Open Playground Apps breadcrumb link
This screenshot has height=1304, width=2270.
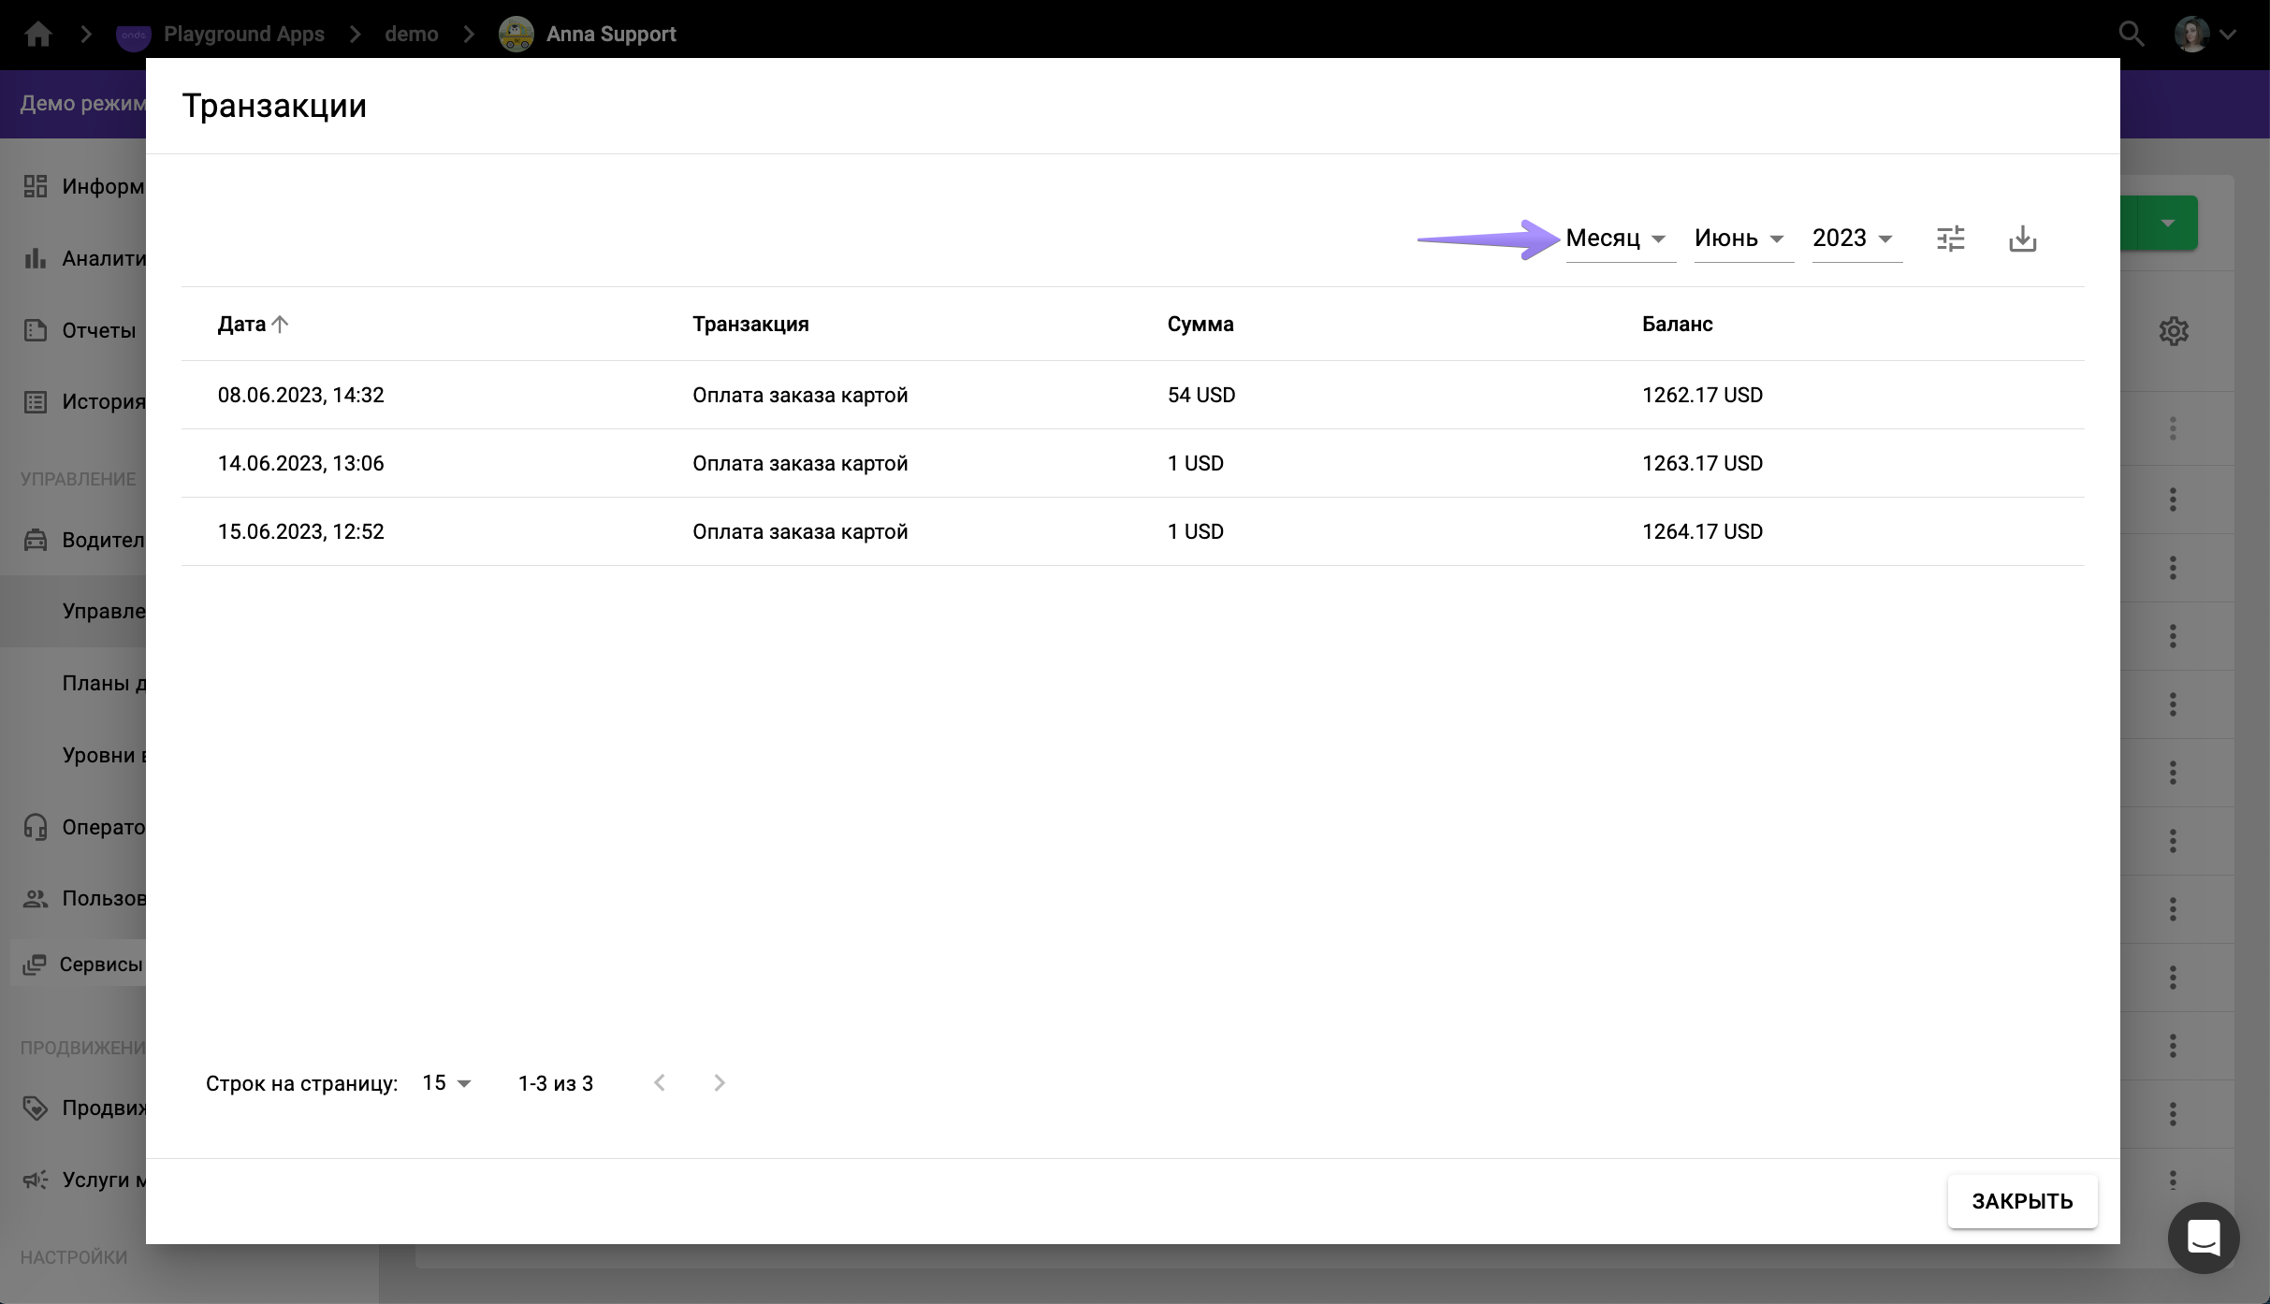[243, 35]
